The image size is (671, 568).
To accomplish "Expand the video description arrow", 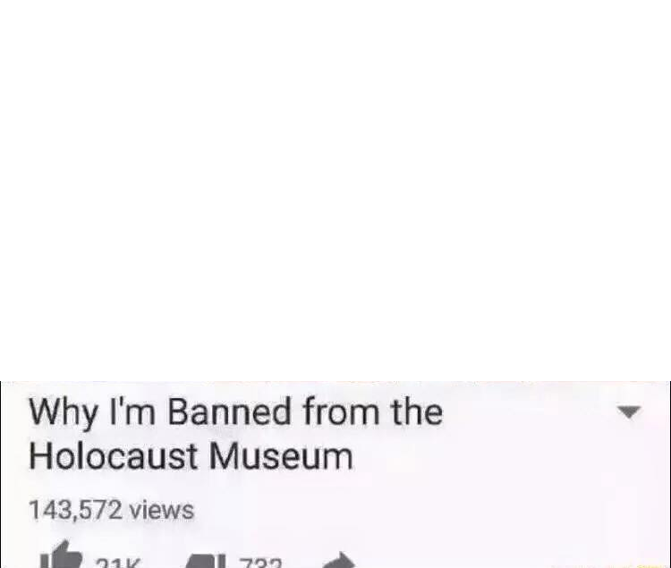I will pyautogui.click(x=629, y=411).
